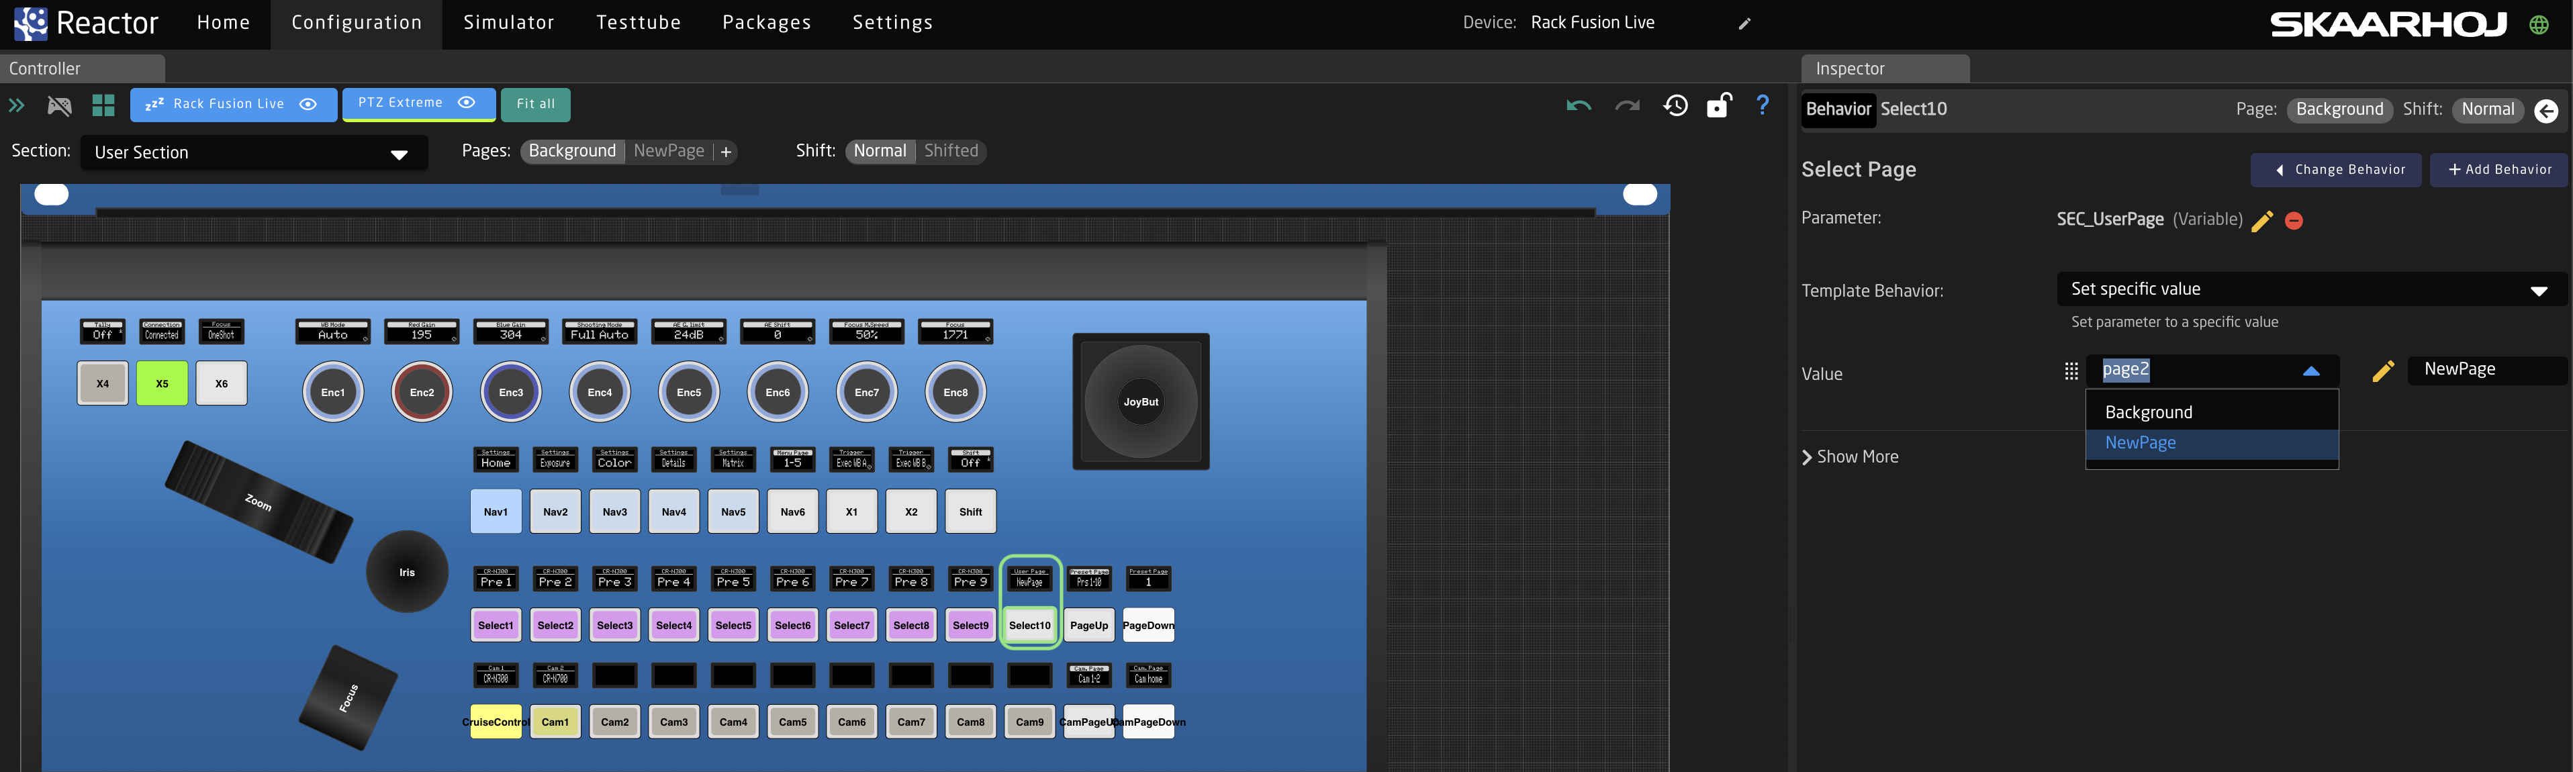Toggle the PTZ Extreme visibility eye

coord(467,103)
